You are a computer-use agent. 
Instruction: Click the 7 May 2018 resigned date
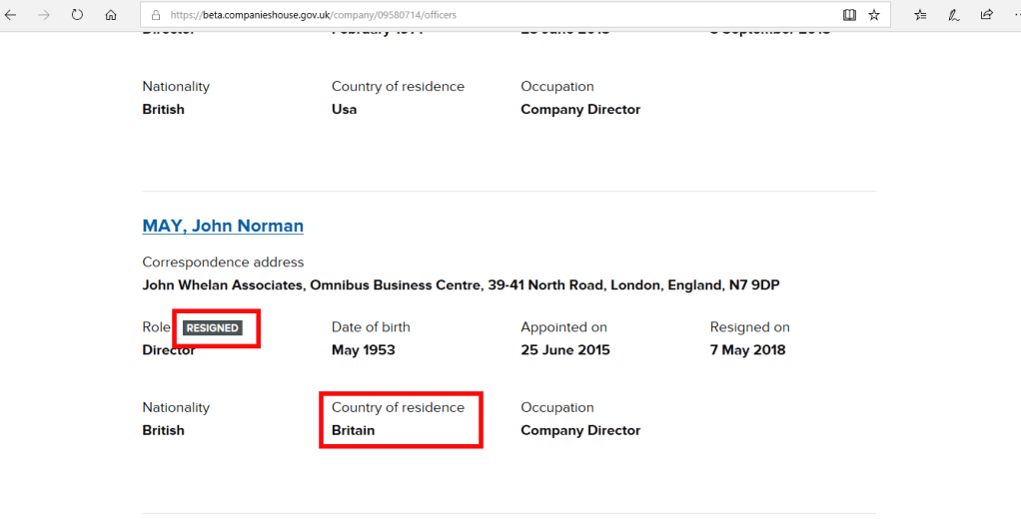pyautogui.click(x=747, y=350)
